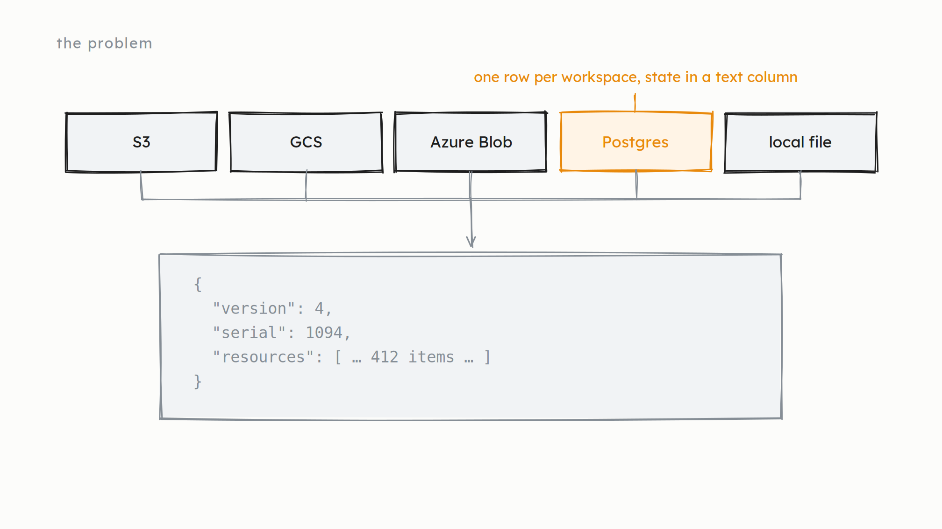Click the "version": 4 line
The image size is (942, 529).
[272, 308]
